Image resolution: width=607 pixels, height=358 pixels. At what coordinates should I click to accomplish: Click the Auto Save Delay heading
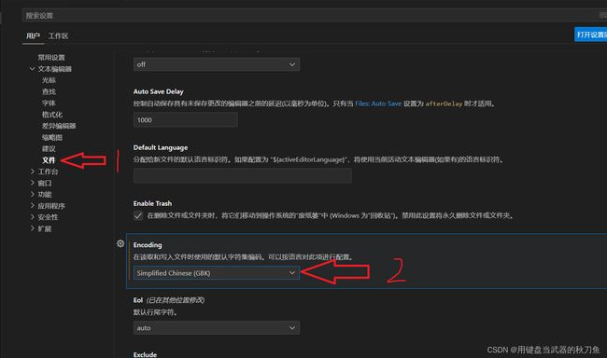click(x=159, y=91)
